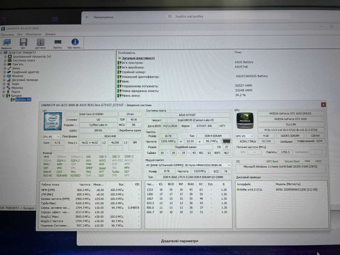The height and width of the screenshot is (255, 340).
Task: Click the Базова частота (HFM) row
Action: coord(90,199)
